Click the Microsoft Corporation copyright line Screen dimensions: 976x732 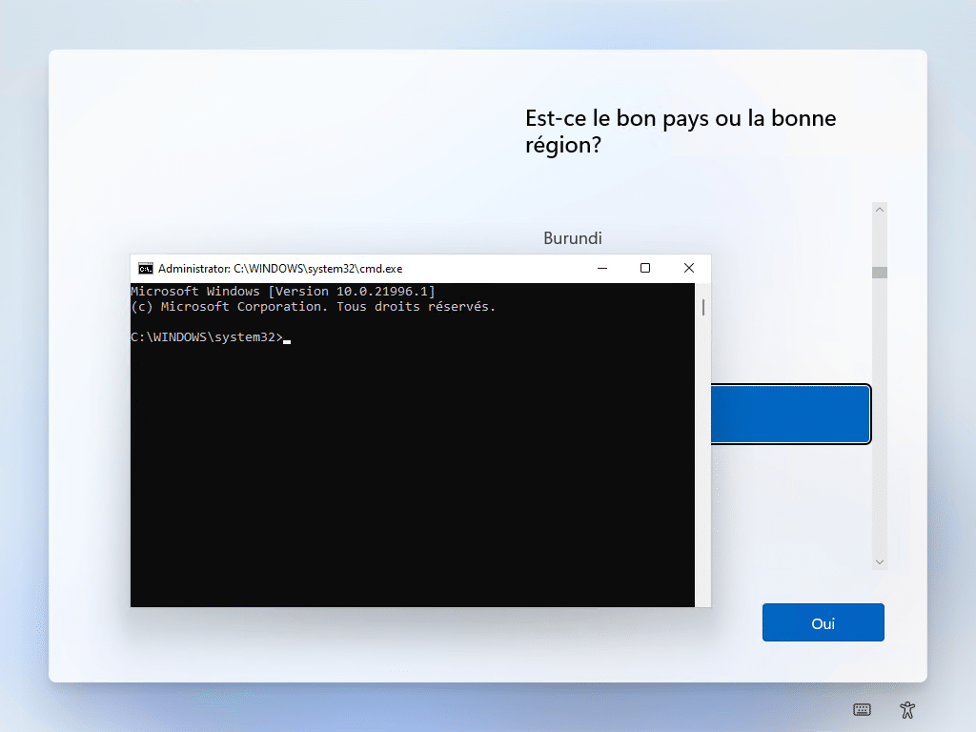314,307
